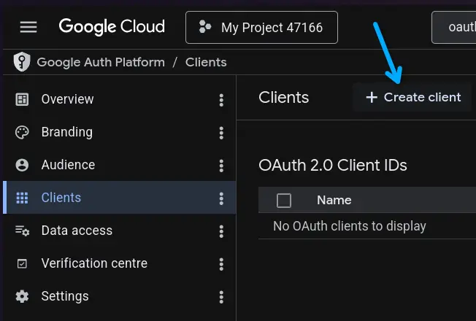Click the Overview dashboard icon
This screenshot has height=321, width=476.
coord(22,99)
